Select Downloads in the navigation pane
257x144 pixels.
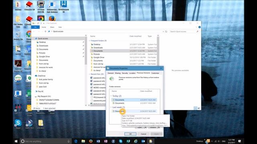[x=43, y=46]
